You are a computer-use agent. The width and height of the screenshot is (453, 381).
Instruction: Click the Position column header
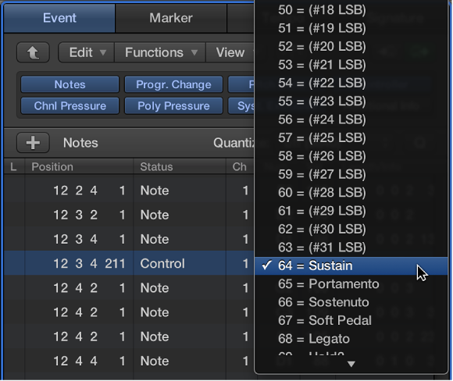coord(79,166)
